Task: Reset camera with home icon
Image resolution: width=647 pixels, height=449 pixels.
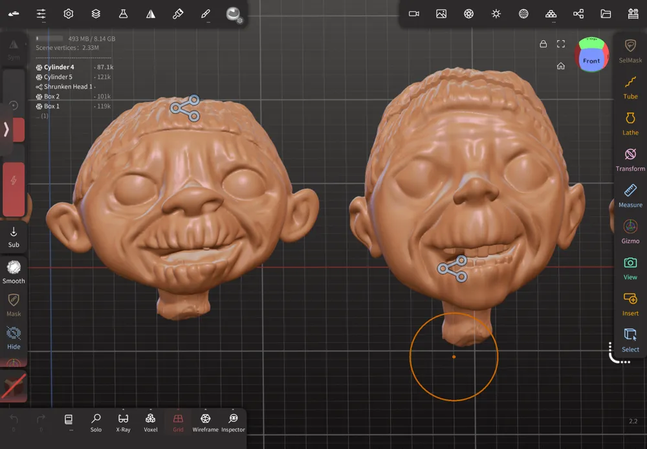Action: 561,66
